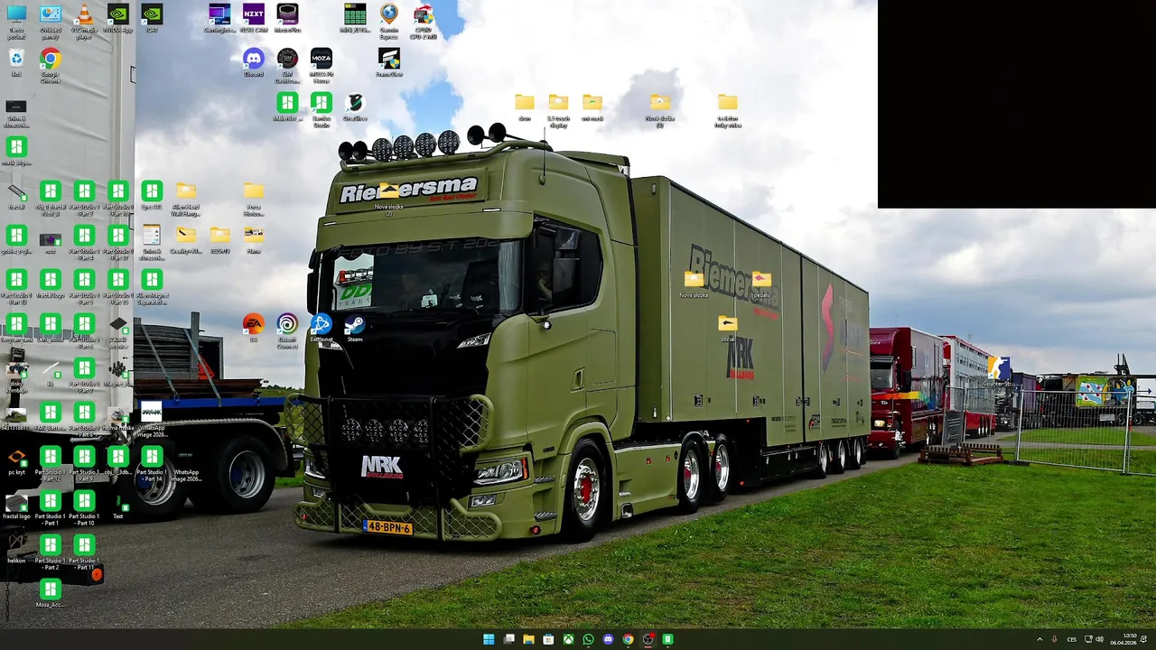Expand the hidden system tray icons chevron
The width and height of the screenshot is (1156, 650).
coord(1039,639)
